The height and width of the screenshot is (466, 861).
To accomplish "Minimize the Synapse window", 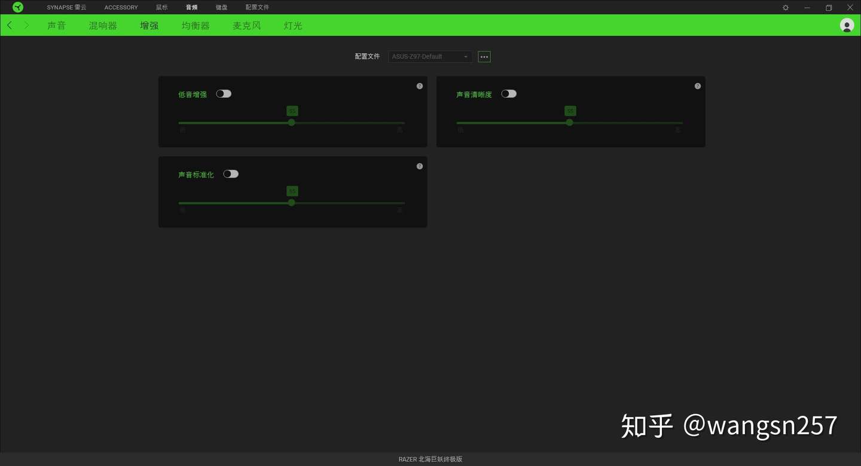I will pos(807,7).
